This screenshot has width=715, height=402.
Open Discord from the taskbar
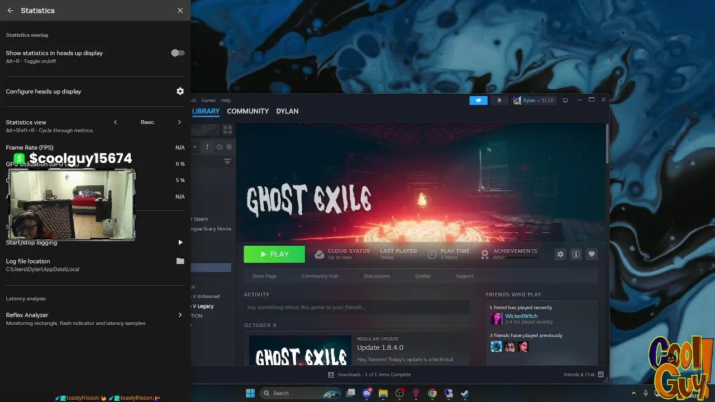[367, 393]
